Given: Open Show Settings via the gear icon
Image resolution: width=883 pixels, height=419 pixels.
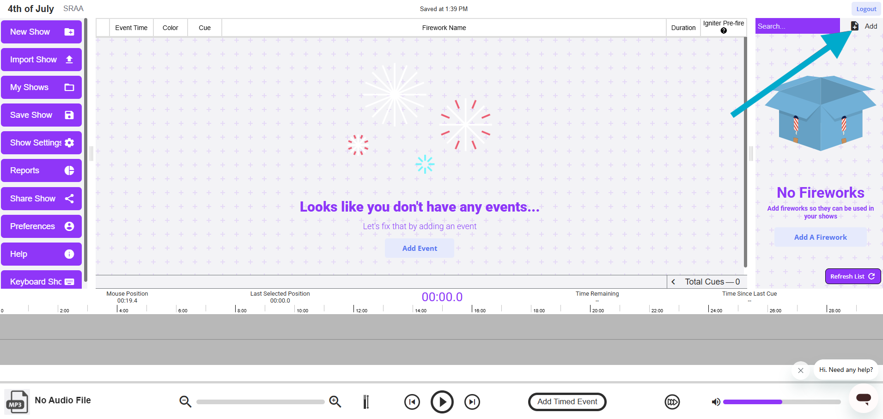Looking at the screenshot, I should (x=69, y=142).
